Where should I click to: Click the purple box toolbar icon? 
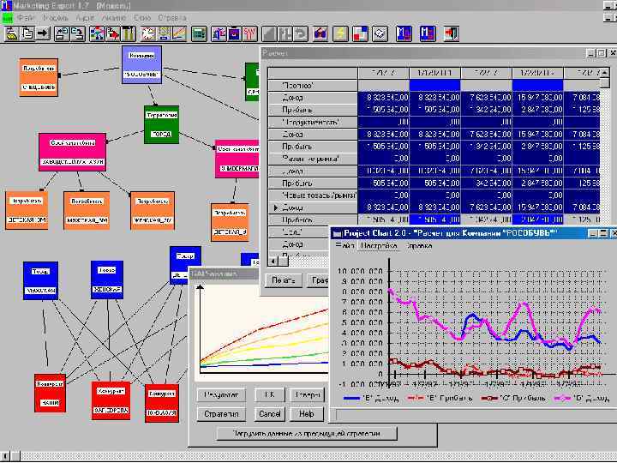(234, 33)
